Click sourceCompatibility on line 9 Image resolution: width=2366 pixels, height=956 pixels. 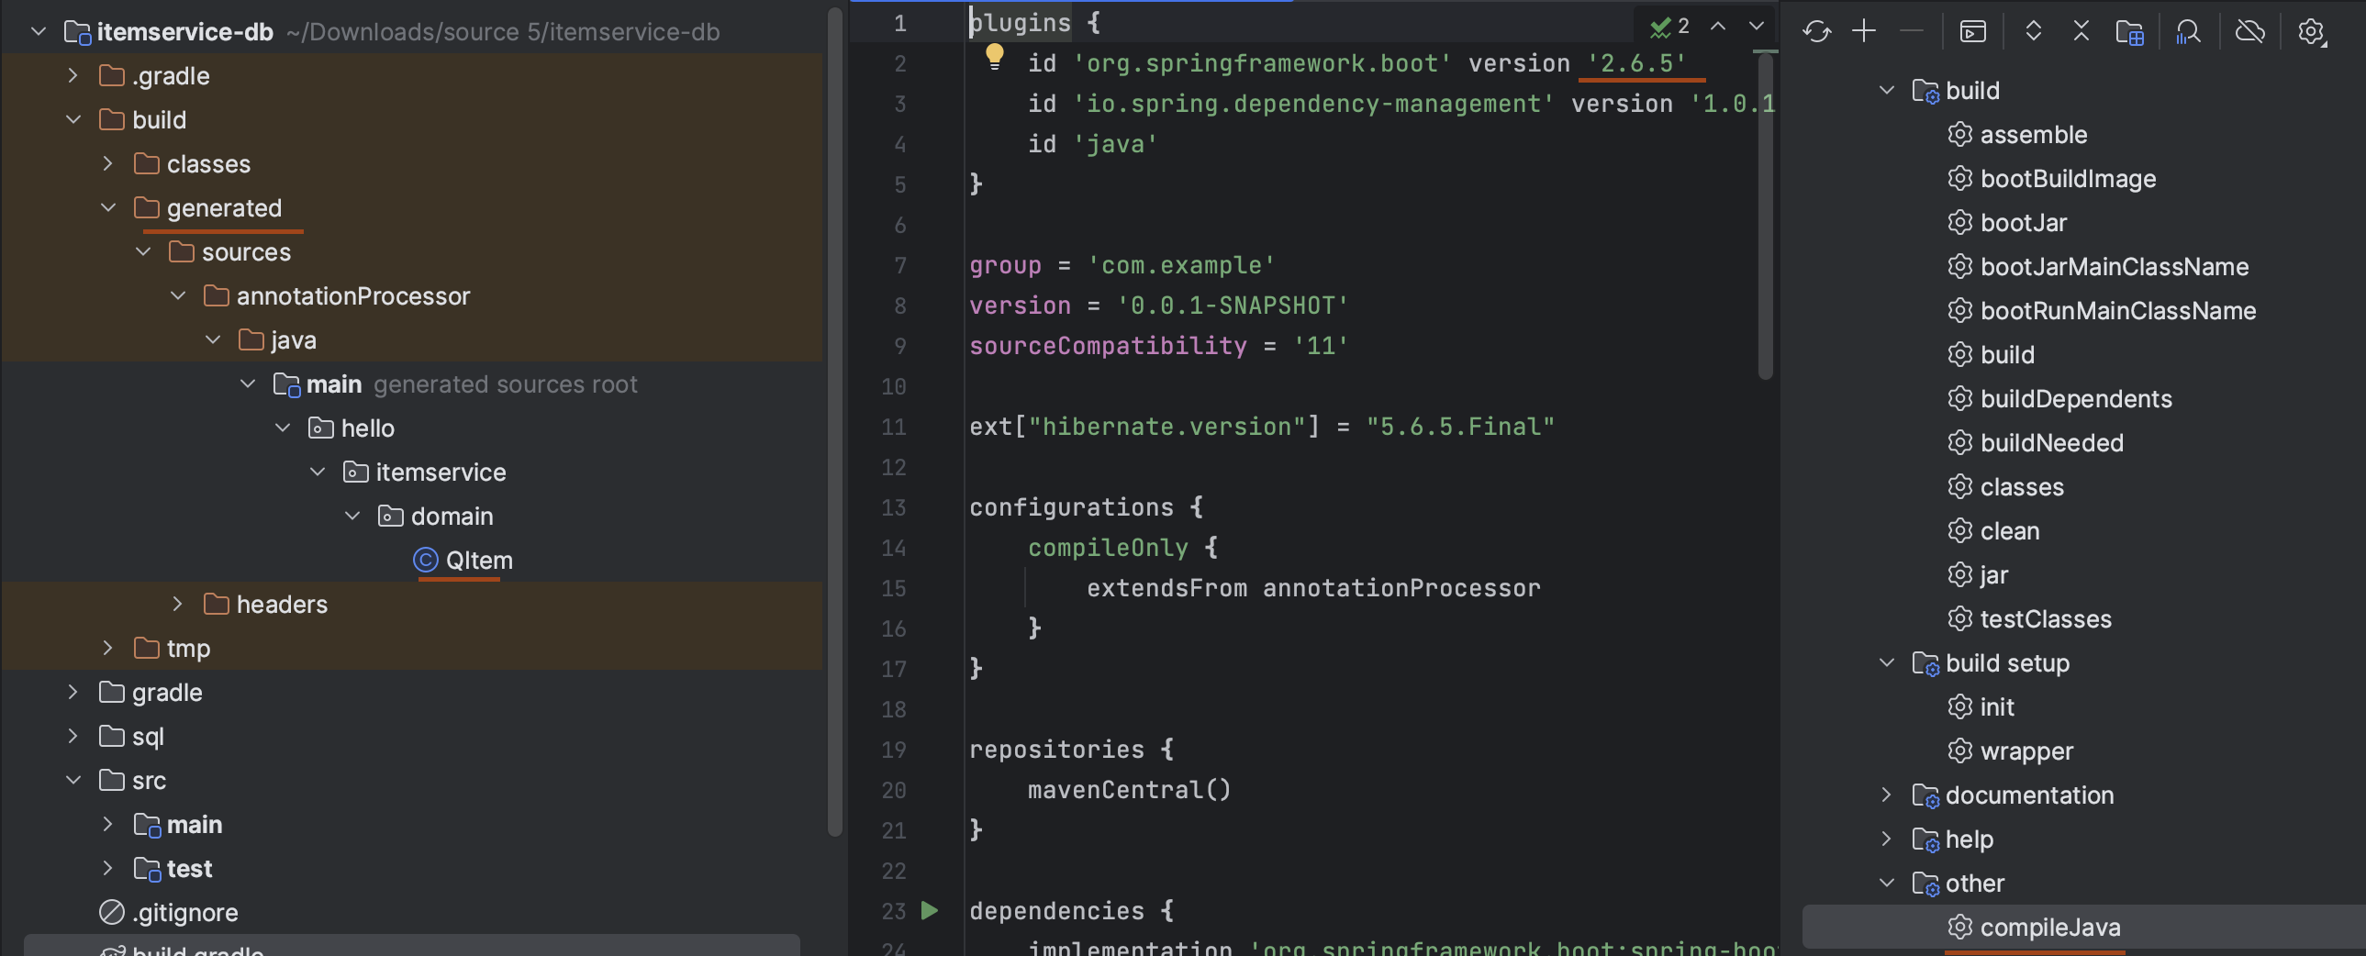tap(1108, 346)
